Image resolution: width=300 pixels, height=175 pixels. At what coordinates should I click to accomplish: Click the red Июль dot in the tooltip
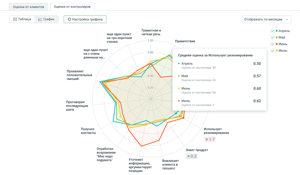click(x=179, y=101)
